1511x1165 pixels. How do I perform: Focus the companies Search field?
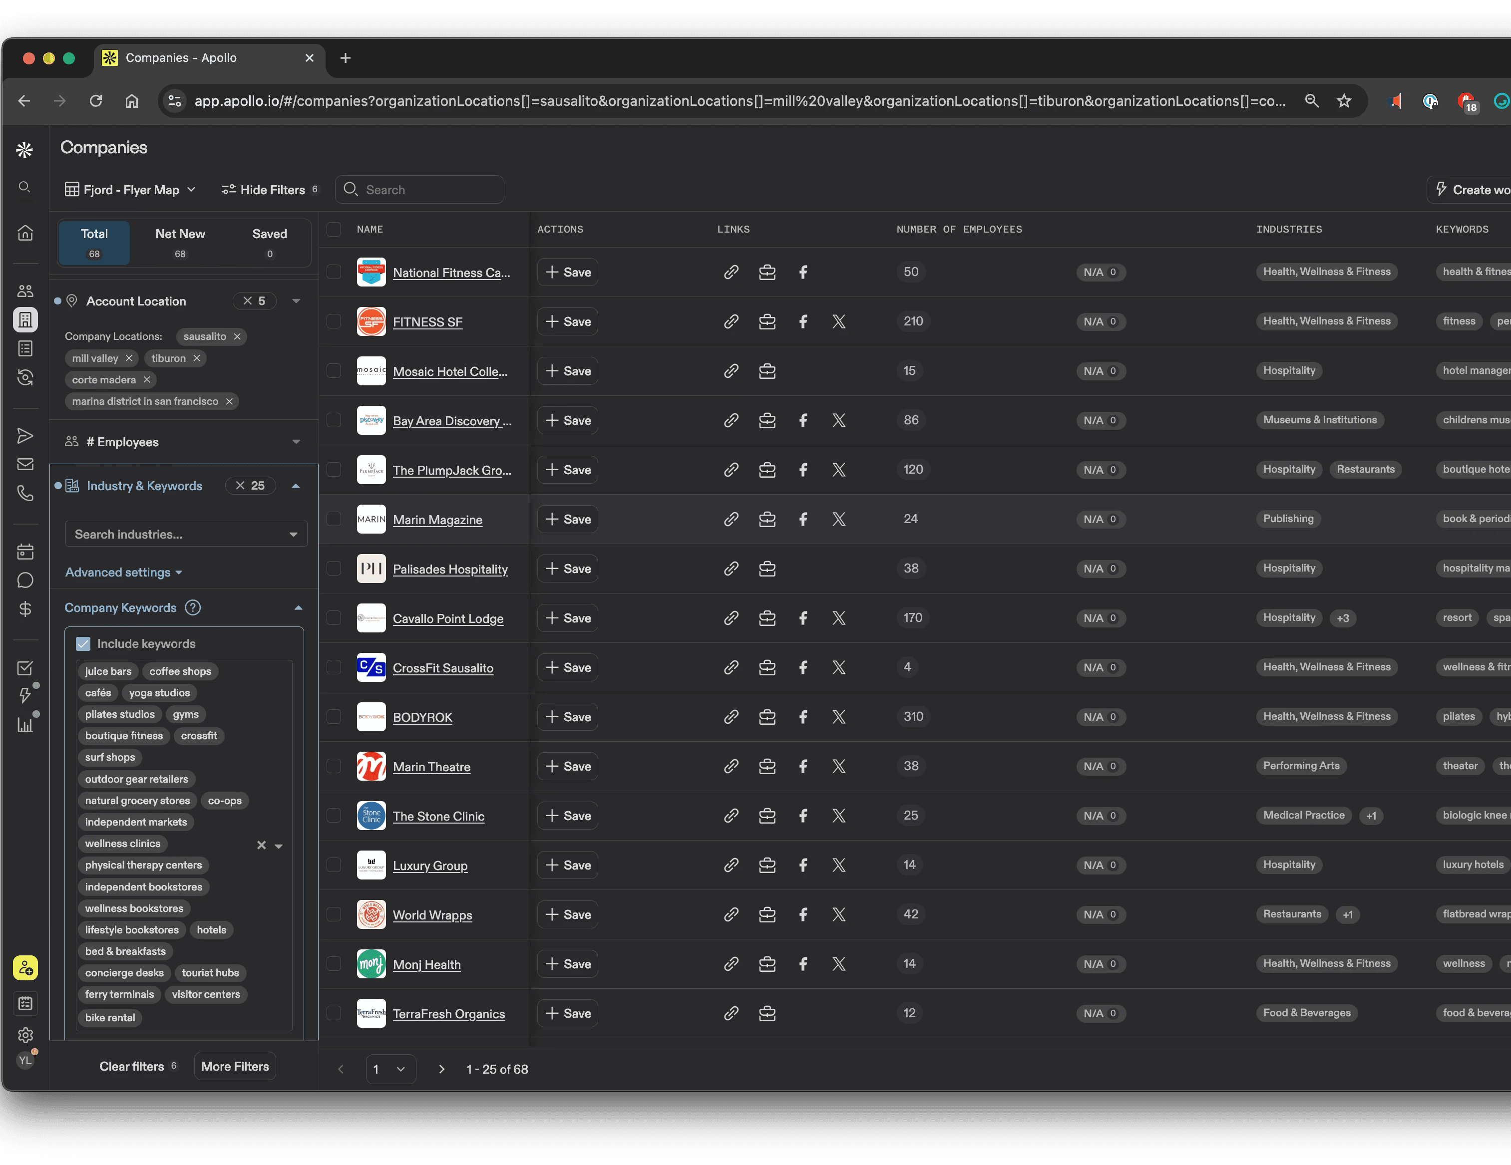pyautogui.click(x=420, y=190)
